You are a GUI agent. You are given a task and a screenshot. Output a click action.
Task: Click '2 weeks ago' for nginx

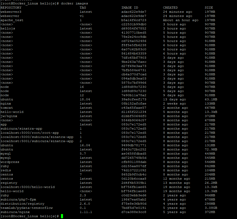click(x=174, y=104)
